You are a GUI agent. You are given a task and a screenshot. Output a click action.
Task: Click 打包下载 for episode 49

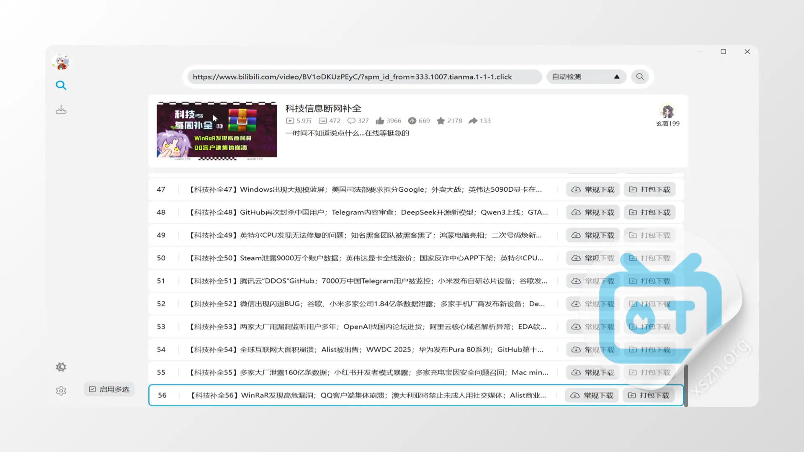(x=649, y=235)
